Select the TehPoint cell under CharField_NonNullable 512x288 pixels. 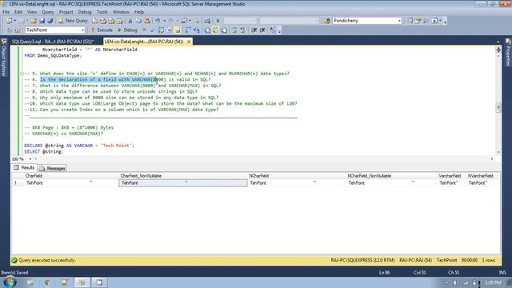(x=183, y=183)
